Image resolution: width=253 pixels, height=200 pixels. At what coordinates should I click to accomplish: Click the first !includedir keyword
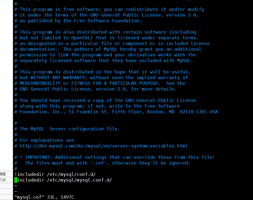(29, 174)
